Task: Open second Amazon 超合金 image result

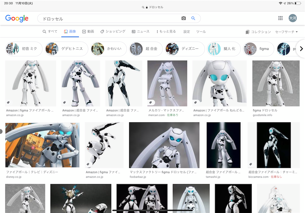Action: [x=124, y=83]
